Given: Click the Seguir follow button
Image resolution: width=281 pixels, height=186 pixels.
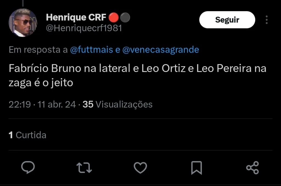Looking at the screenshot, I should tap(227, 20).
